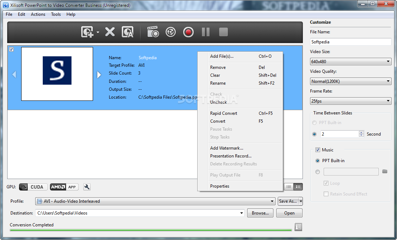This screenshot has width=397, height=240.
Task: Click the File Name input field
Action: [351, 42]
